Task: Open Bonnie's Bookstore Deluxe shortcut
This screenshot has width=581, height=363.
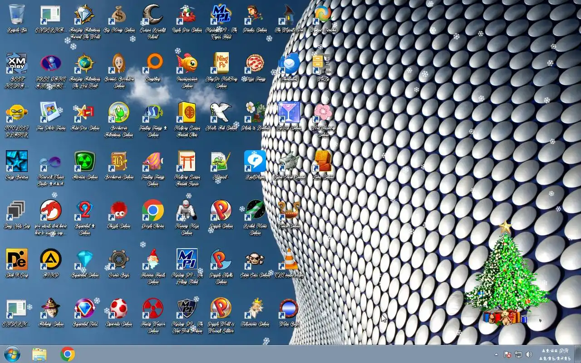Action: coord(119,64)
